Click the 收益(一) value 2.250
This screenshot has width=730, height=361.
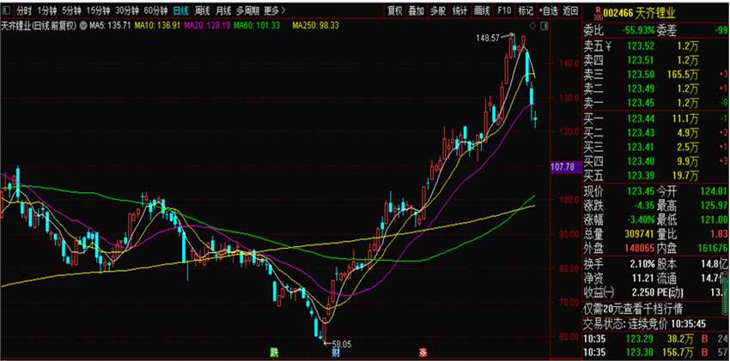click(642, 292)
